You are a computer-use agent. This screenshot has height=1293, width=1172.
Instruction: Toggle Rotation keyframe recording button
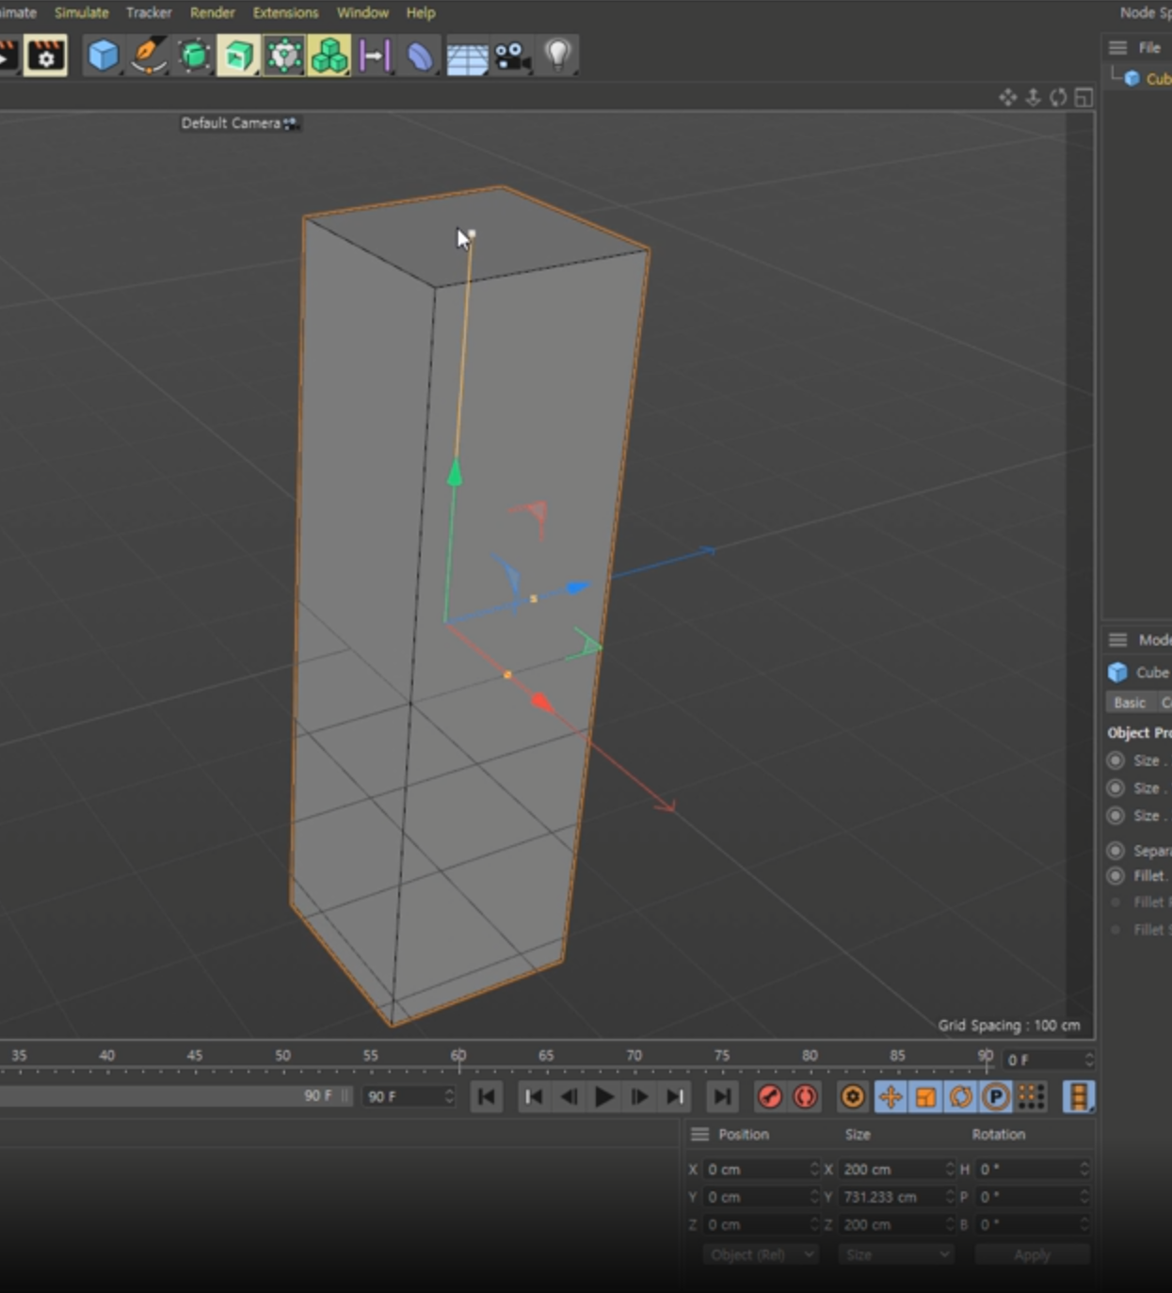coord(961,1097)
